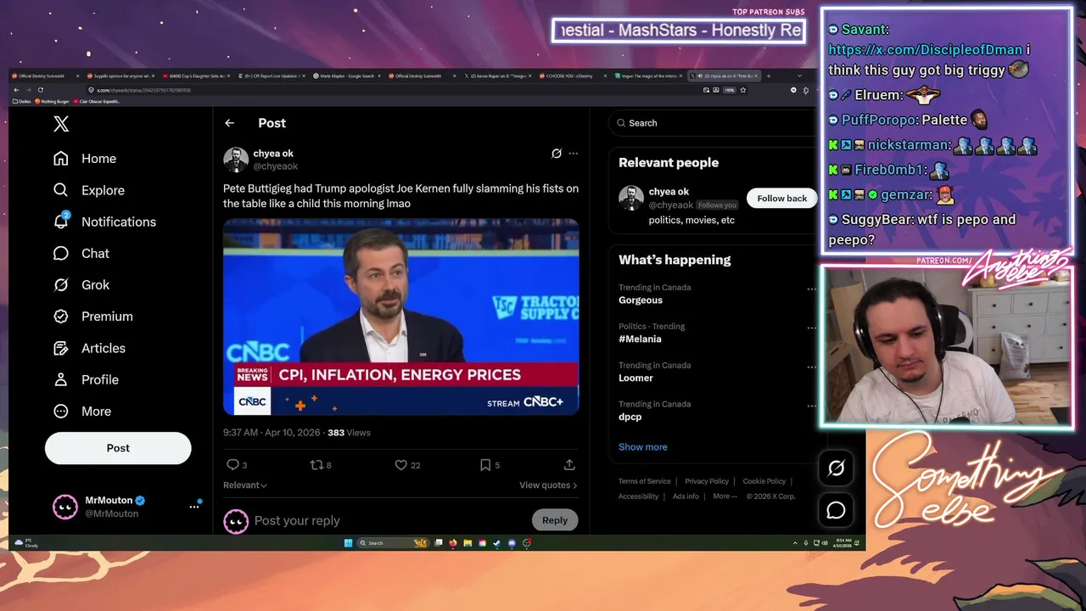Open the Explore page
This screenshot has height=611, width=1086.
click(89, 190)
